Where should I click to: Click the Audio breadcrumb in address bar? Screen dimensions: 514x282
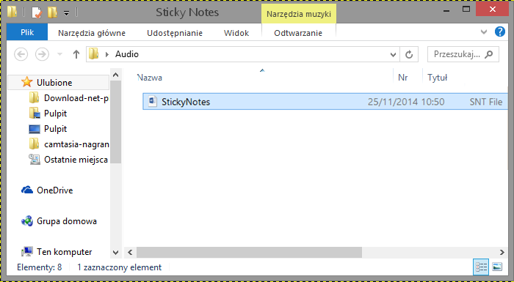(x=127, y=54)
